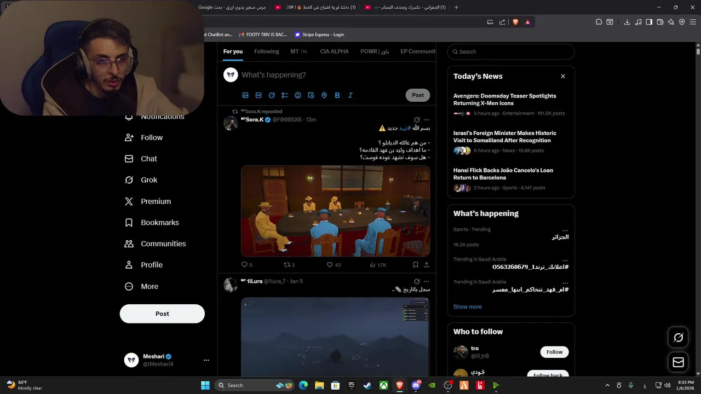The image size is (701, 394).
Task: Add a poll to the post
Action: click(285, 95)
